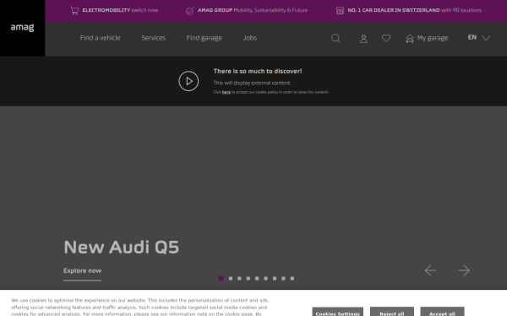Select the sixth carousel slide dot

[x=265, y=278]
